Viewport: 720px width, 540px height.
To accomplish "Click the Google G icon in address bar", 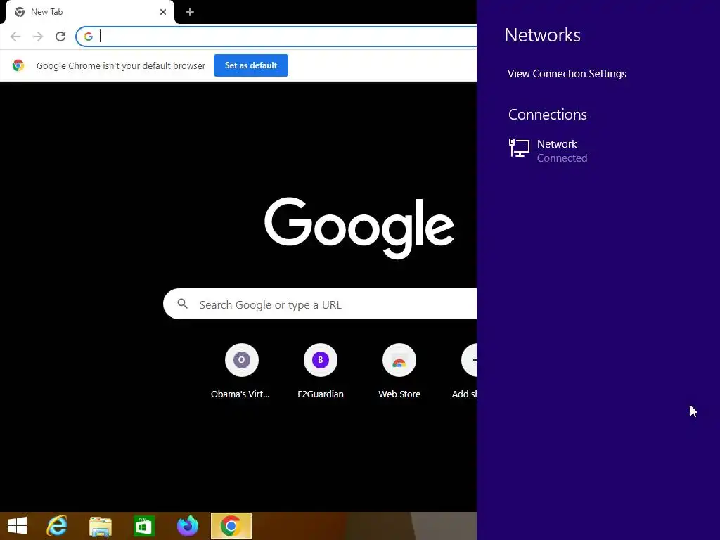I will point(89,37).
